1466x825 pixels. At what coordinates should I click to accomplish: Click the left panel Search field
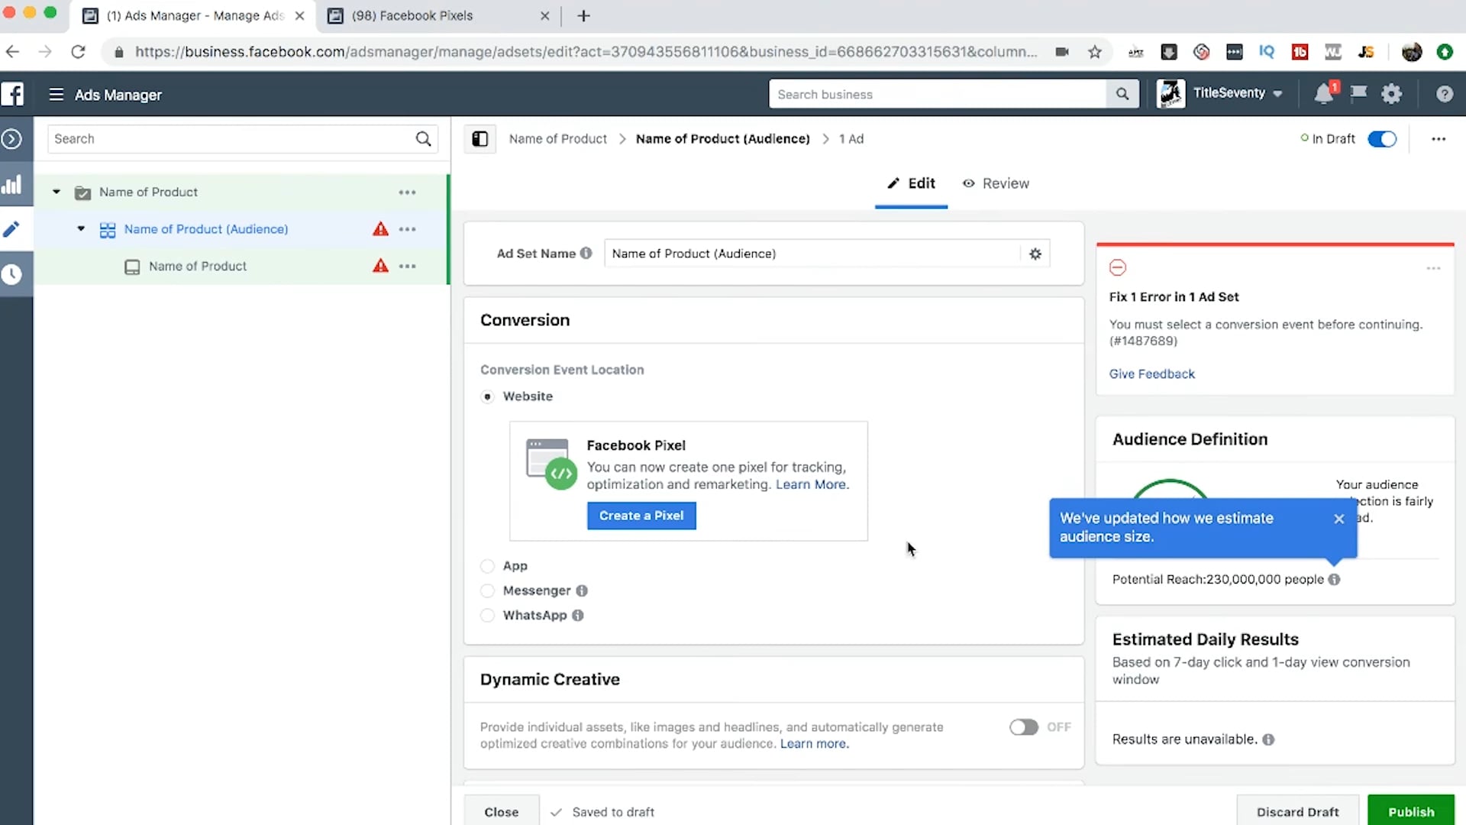pos(243,139)
